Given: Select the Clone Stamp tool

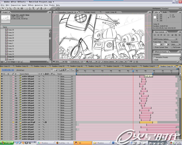Looking at the screenshot, I should (x=41, y=8).
